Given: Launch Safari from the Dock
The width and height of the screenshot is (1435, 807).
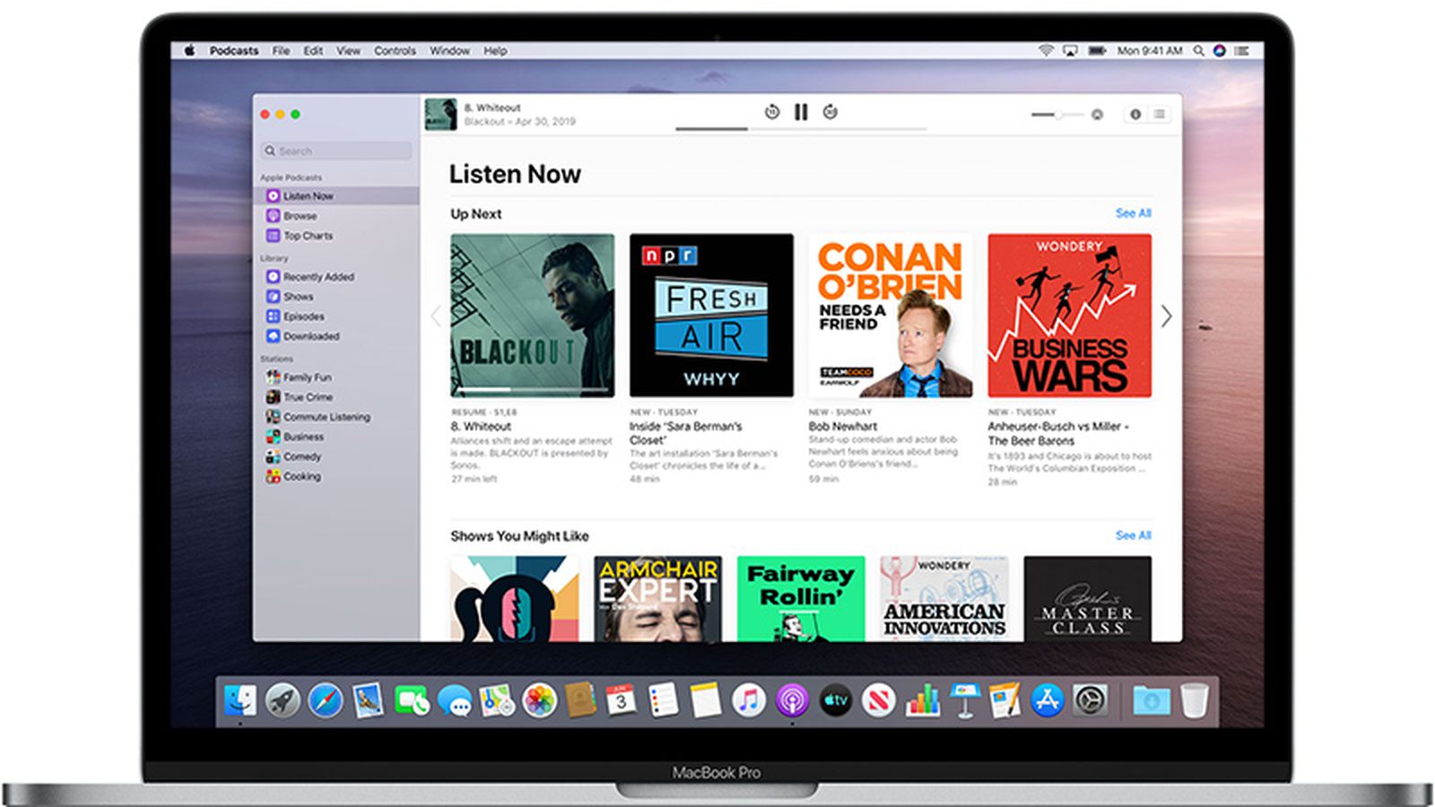Looking at the screenshot, I should point(326,700).
